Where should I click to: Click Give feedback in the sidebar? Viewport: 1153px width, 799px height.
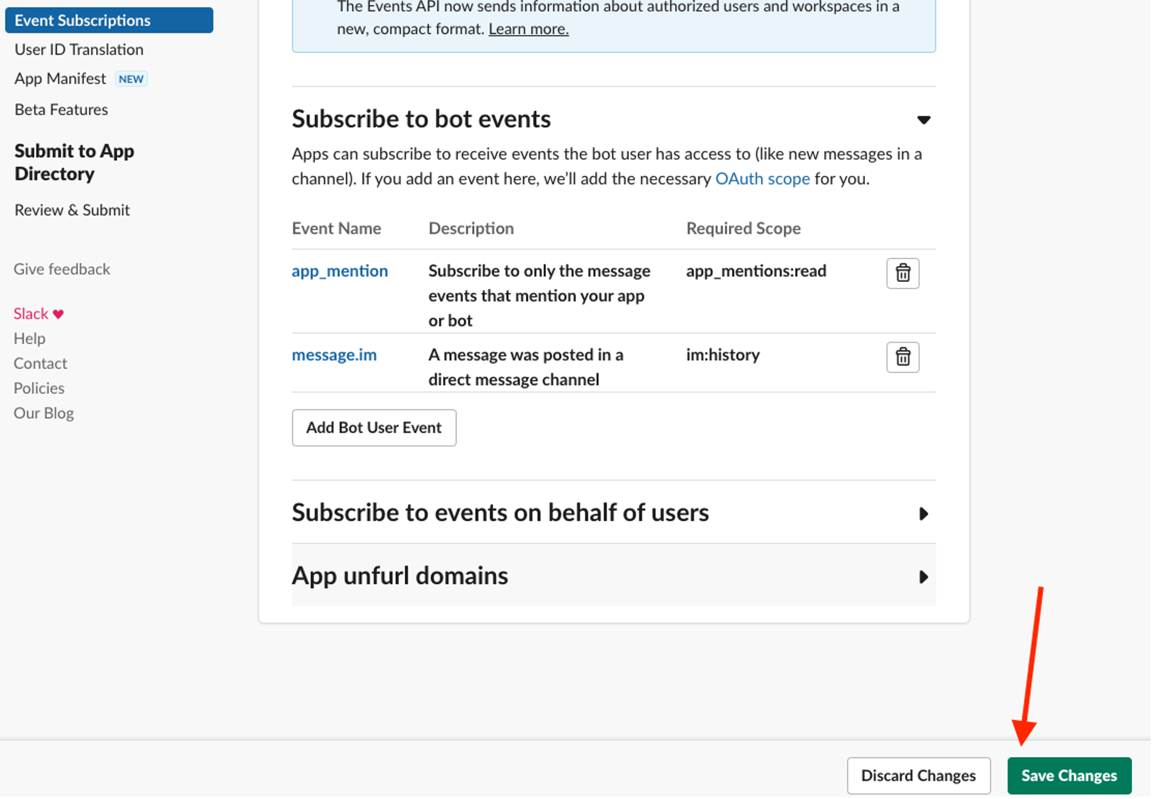[61, 269]
